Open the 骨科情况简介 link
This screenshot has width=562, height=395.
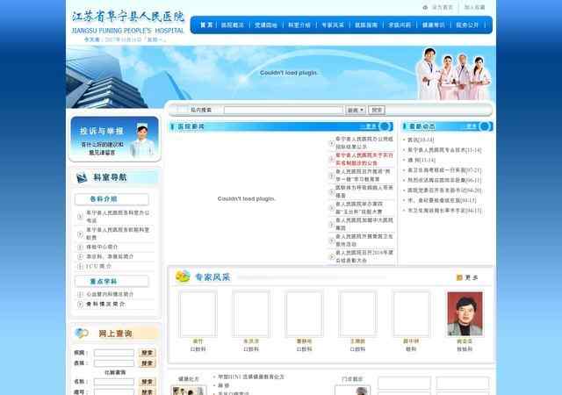pyautogui.click(x=105, y=304)
